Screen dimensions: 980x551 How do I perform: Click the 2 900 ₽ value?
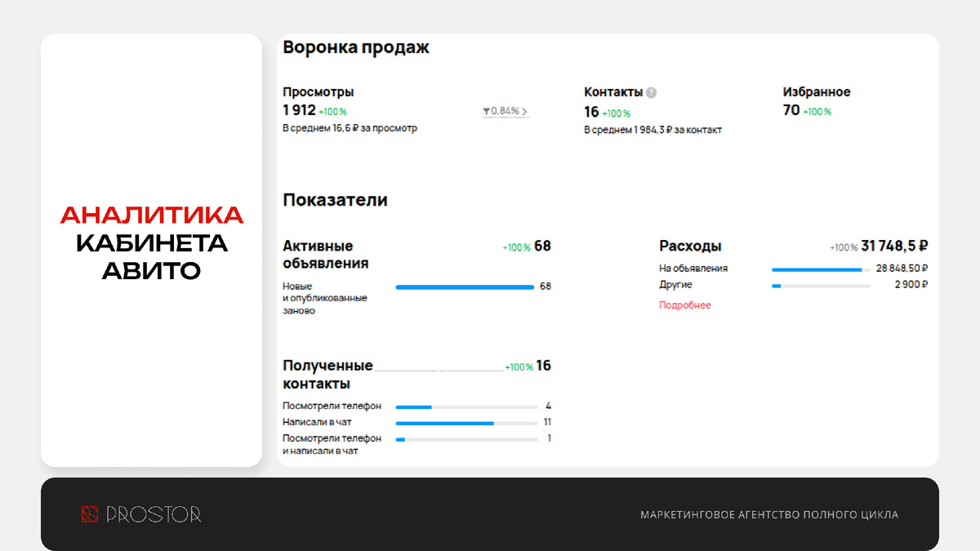[911, 285]
